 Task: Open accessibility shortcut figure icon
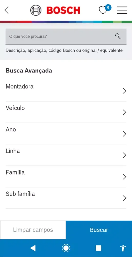point(123,248)
